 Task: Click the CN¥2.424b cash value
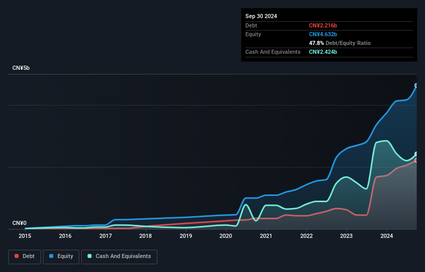click(x=323, y=52)
